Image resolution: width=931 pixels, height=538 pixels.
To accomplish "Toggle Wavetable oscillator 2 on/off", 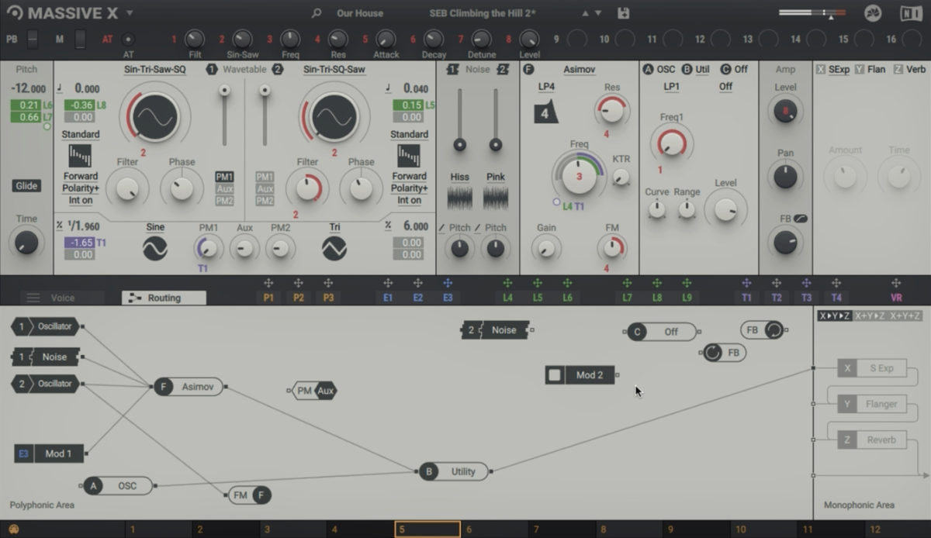I will 277,70.
